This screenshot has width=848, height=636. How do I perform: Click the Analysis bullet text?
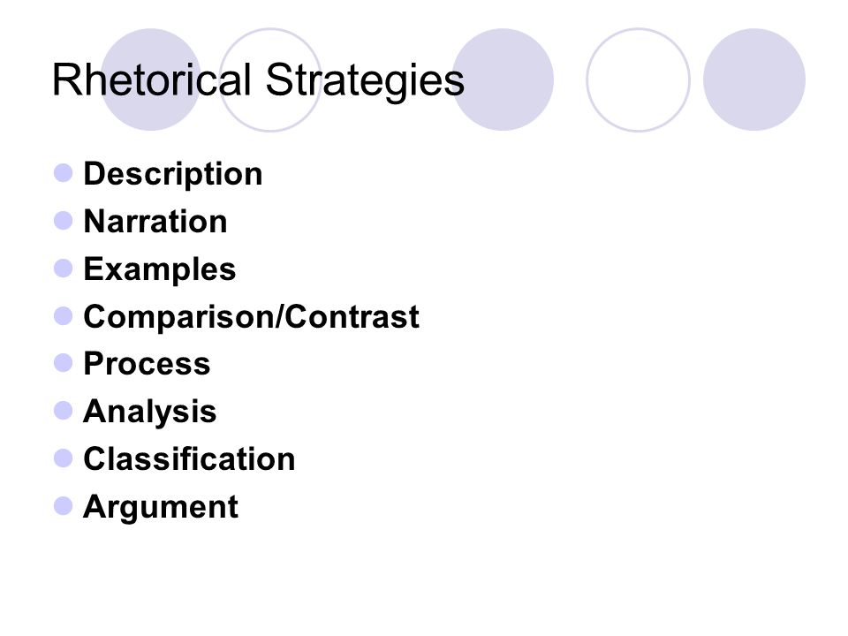(x=150, y=412)
